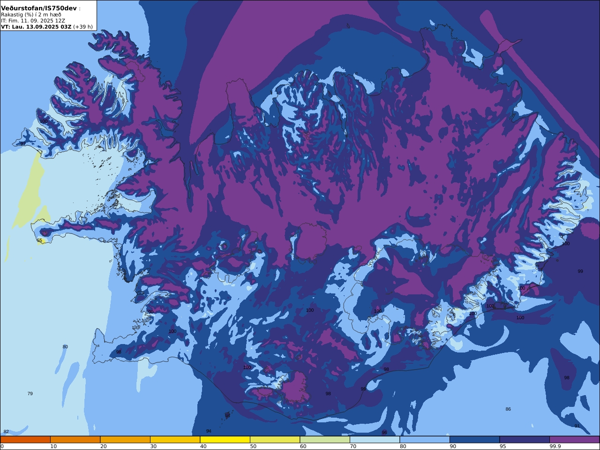The width and height of the screenshot is (600, 450).
Task: Click the pale blue 70–80 legend segment
Action: (x=375, y=440)
